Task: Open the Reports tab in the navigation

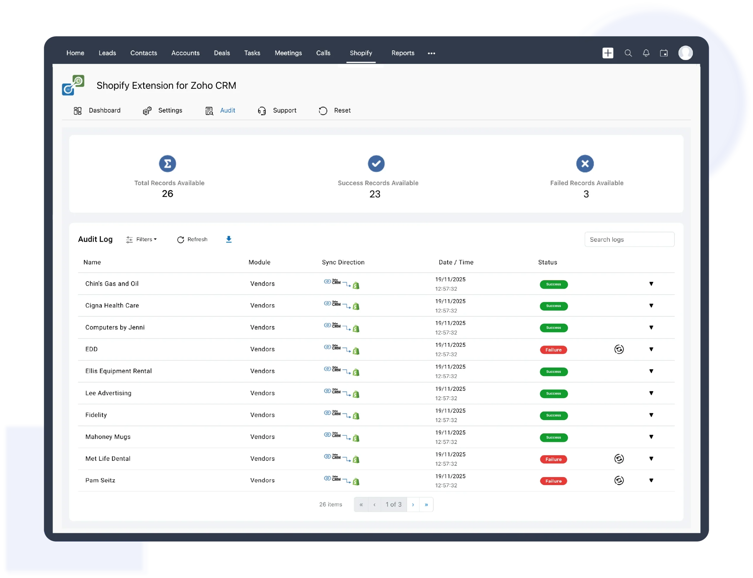Action: (x=403, y=53)
